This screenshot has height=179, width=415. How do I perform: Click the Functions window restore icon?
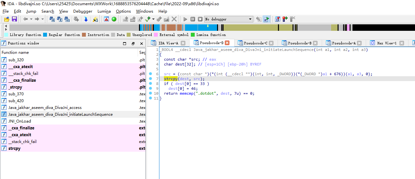pos(133,43)
